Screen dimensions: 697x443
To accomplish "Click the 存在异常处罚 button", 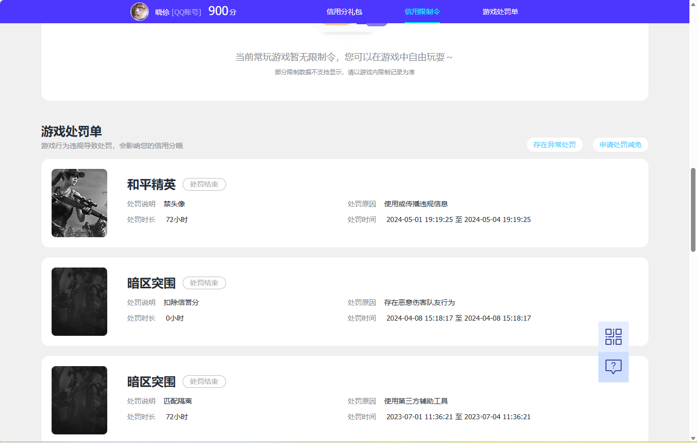I will tap(555, 145).
